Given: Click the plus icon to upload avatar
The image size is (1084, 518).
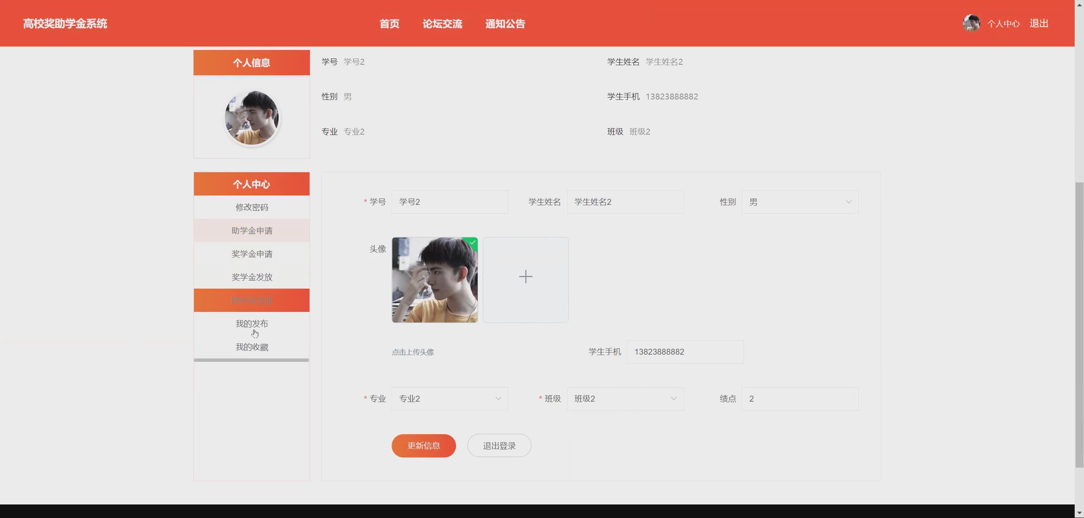Looking at the screenshot, I should tap(525, 277).
